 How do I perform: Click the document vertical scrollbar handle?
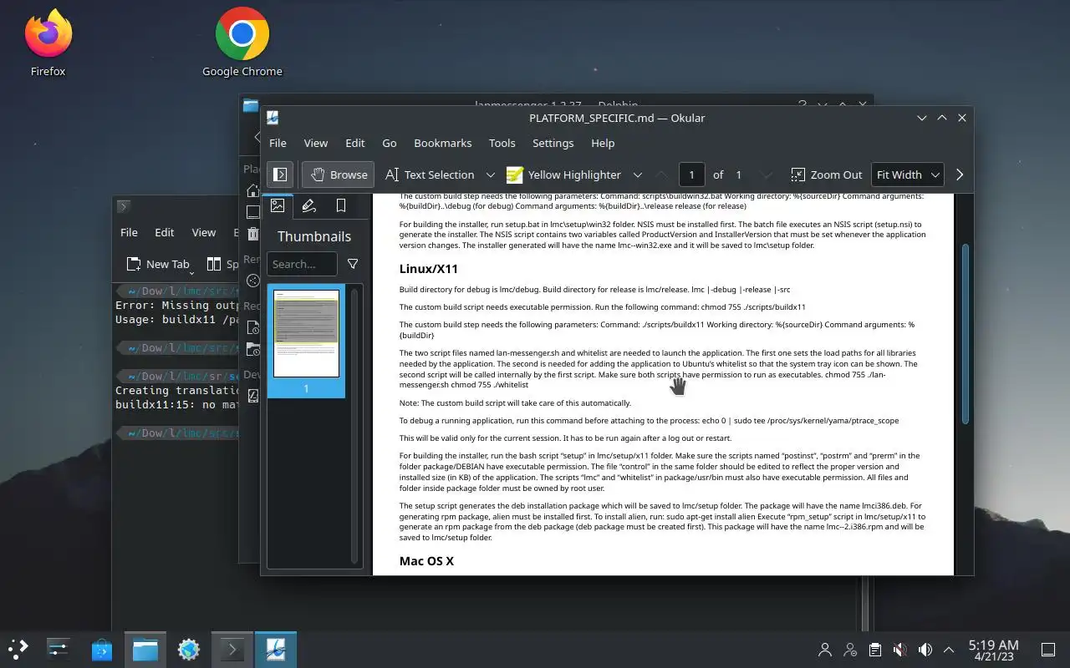point(964,334)
